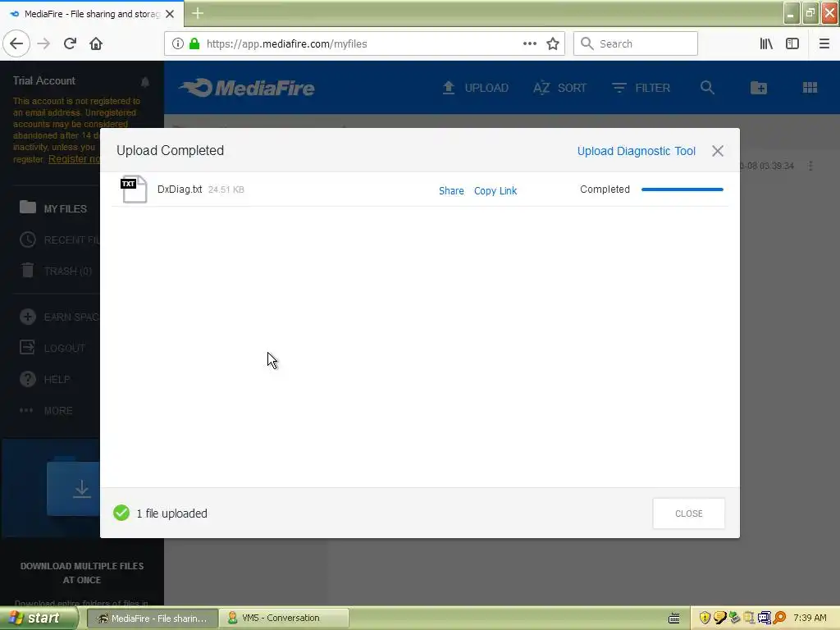Click the MediaFire search magnifier icon
Viewport: 840px width, 630px height.
(x=707, y=87)
